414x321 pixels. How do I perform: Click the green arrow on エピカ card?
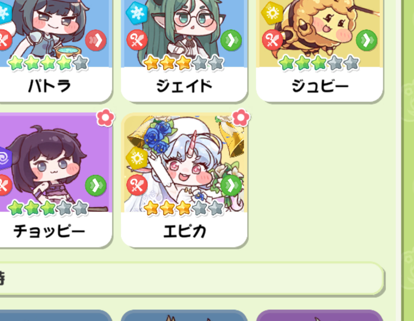[231, 185]
